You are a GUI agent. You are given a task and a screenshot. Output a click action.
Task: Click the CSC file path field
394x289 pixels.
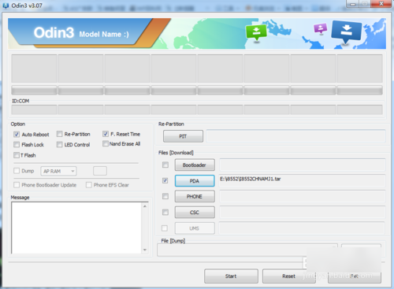303,212
